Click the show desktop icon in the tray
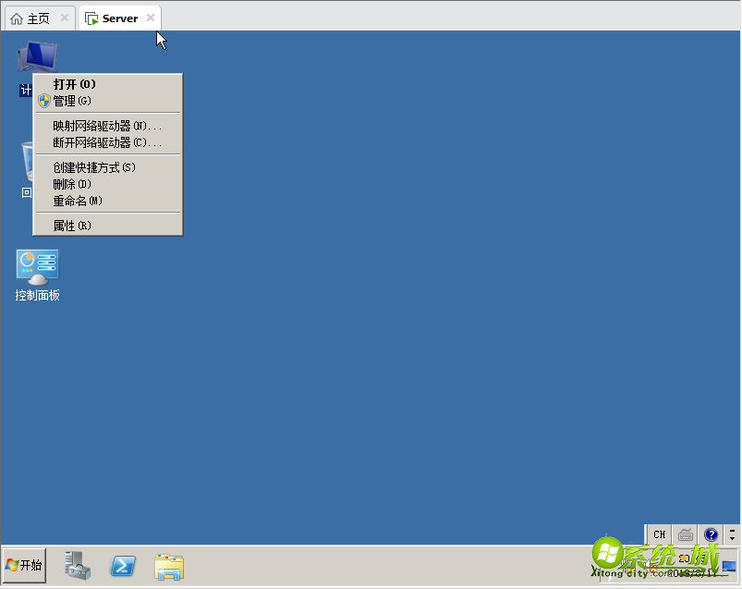The height and width of the screenshot is (589, 742). pyautogui.click(x=727, y=567)
